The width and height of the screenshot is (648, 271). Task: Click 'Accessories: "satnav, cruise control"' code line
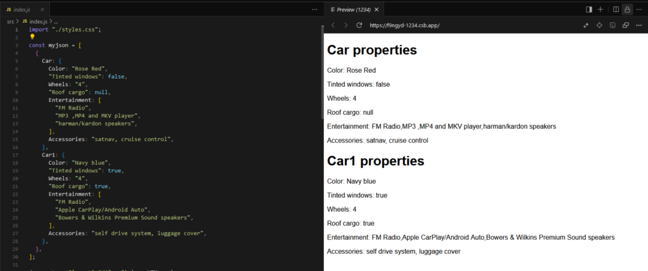[111, 139]
